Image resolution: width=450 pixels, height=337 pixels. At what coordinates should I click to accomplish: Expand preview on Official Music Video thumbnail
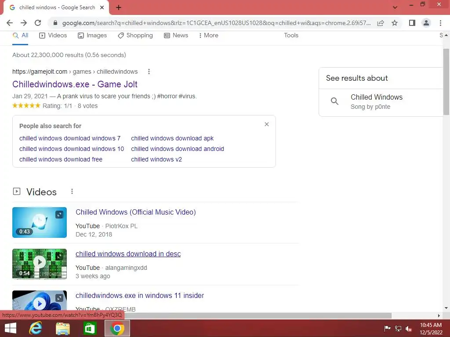[x=59, y=214]
